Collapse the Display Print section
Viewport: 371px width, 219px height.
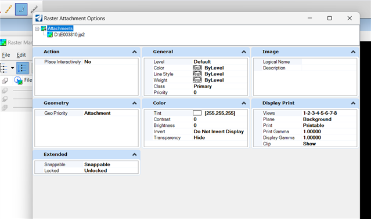[x=353, y=103]
